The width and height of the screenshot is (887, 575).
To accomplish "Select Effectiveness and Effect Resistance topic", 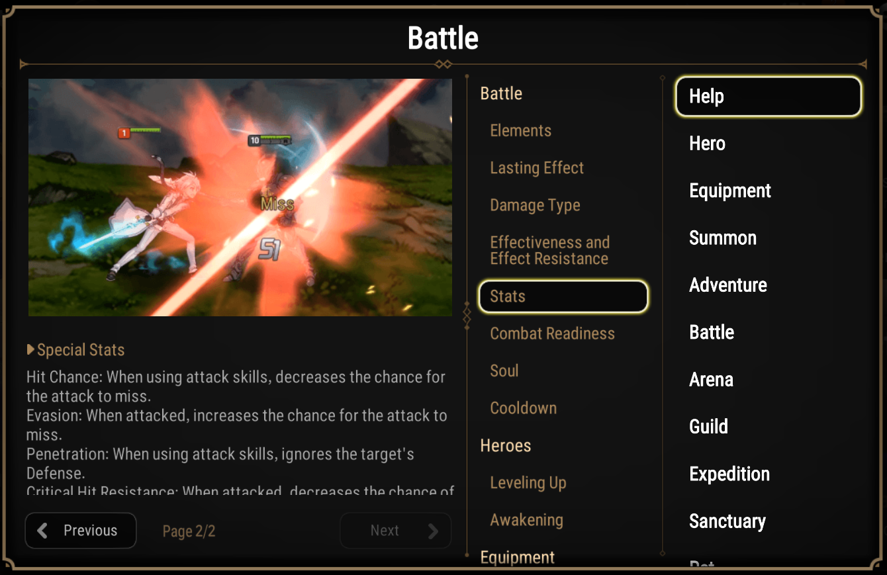I will pos(549,250).
